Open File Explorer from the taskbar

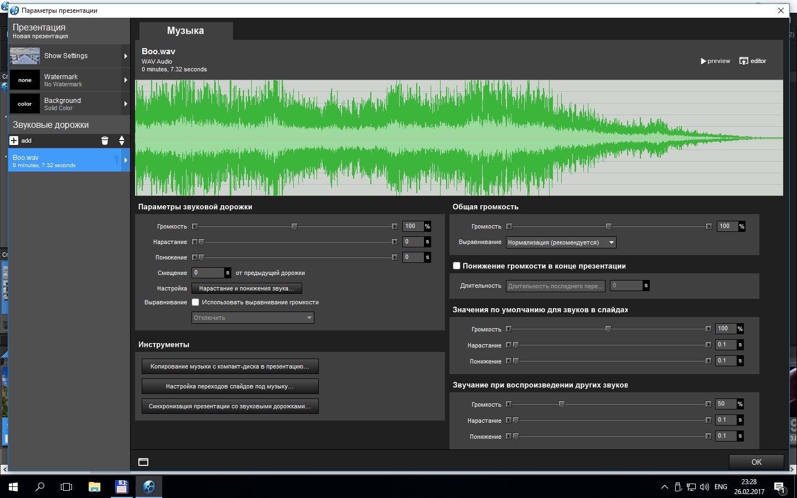[x=94, y=487]
